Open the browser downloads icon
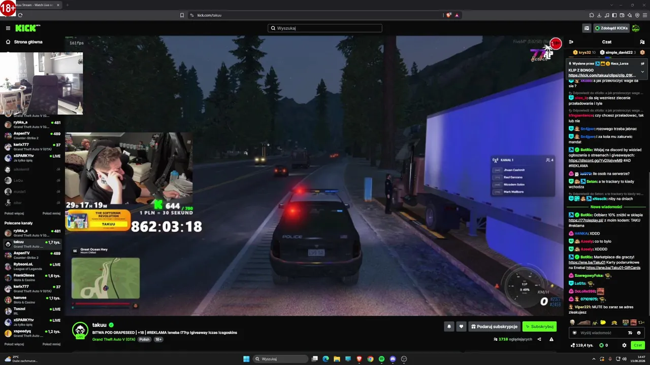 [599, 15]
